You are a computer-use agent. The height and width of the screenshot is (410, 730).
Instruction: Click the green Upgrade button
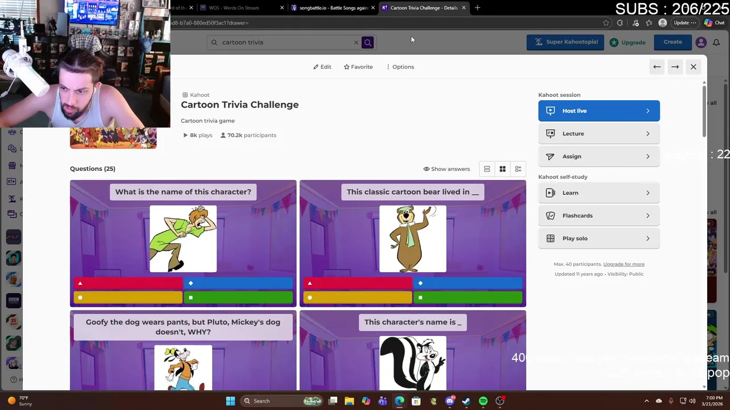pyautogui.click(x=628, y=42)
